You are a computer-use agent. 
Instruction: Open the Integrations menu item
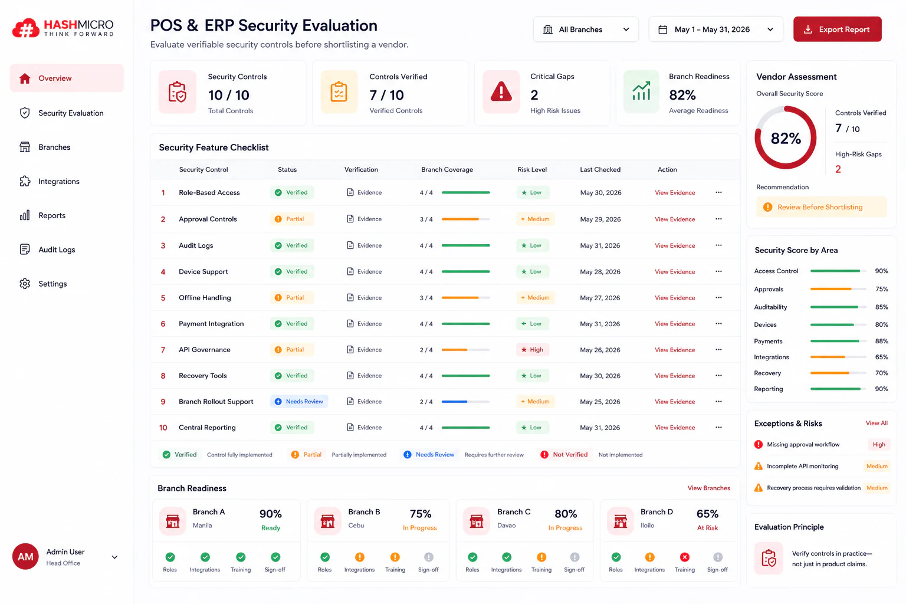(67, 182)
